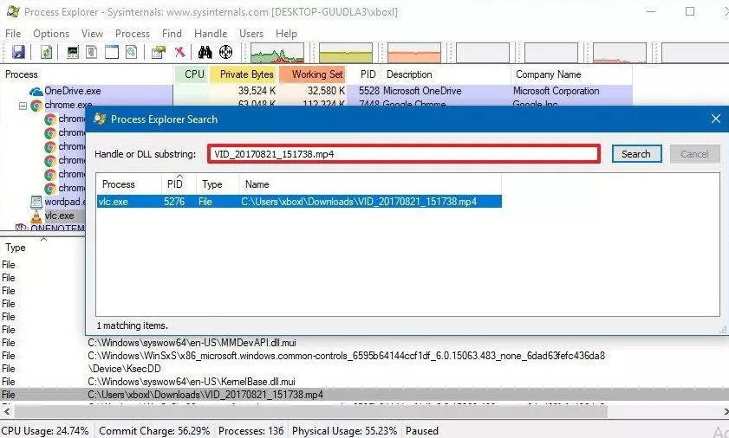Sort search results by PID column

[179, 184]
